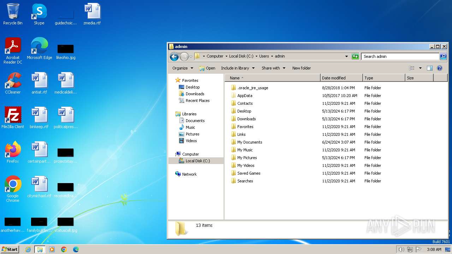Click the Users breadcrumb segment
The image size is (452, 254).
264,56
